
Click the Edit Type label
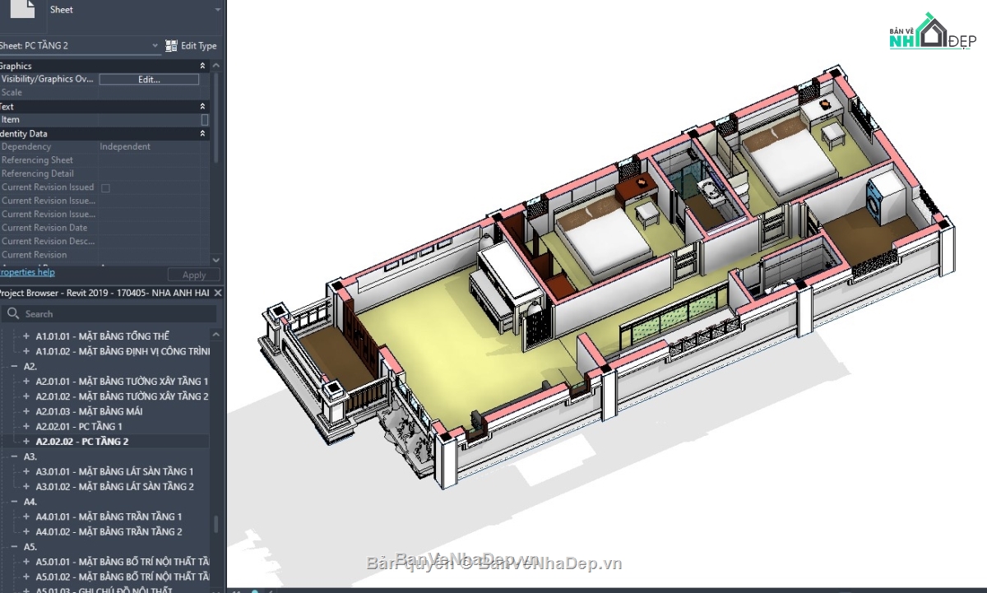(x=199, y=46)
